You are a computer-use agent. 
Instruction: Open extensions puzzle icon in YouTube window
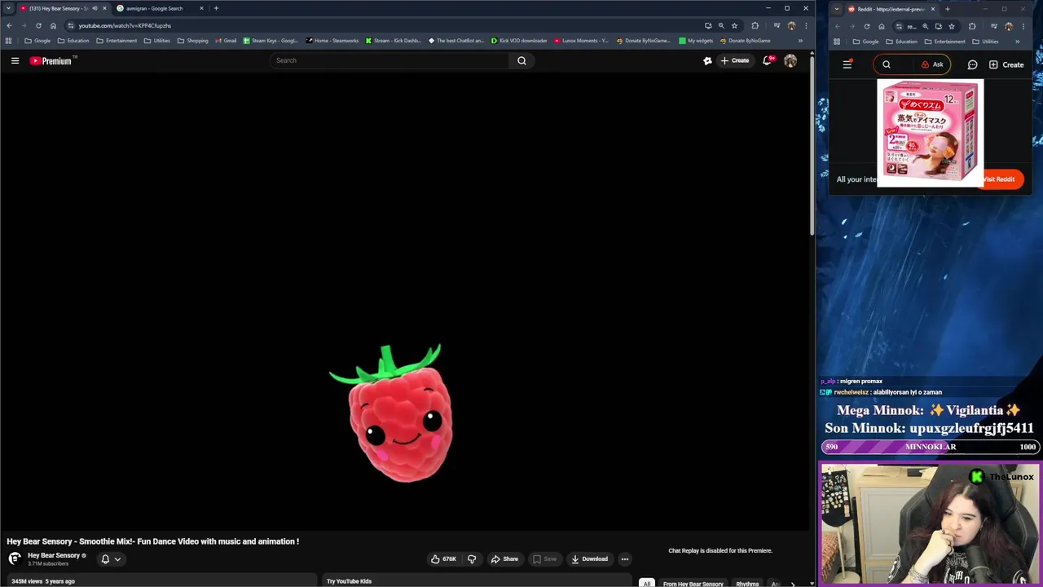tap(755, 25)
